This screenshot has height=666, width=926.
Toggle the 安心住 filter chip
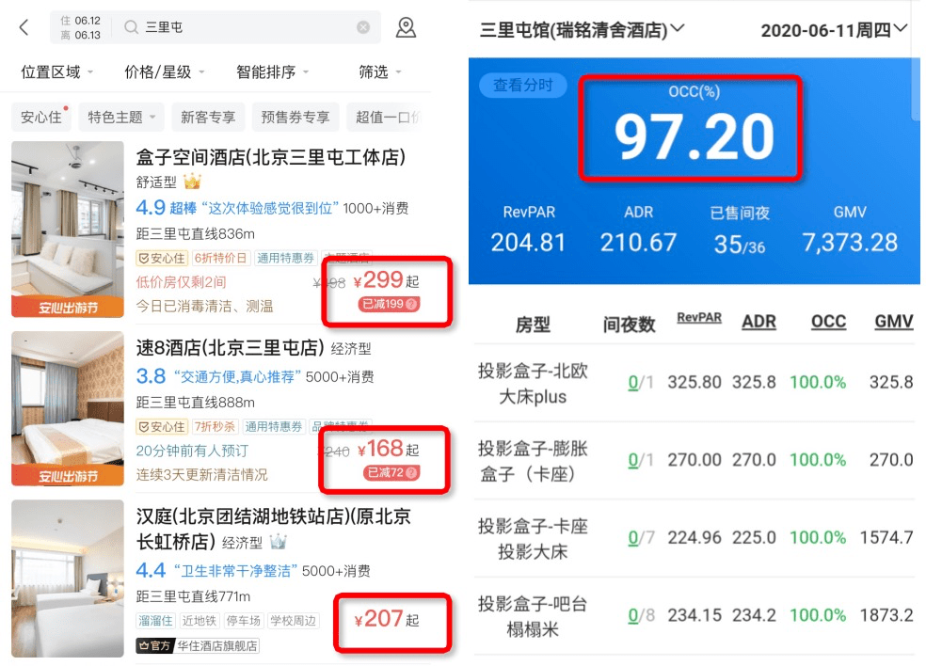tap(41, 117)
